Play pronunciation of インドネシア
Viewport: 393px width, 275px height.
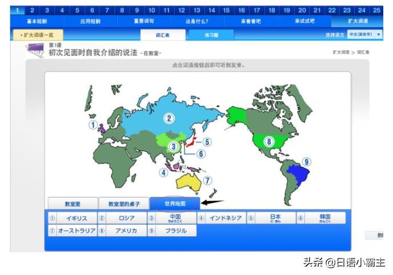point(222,218)
